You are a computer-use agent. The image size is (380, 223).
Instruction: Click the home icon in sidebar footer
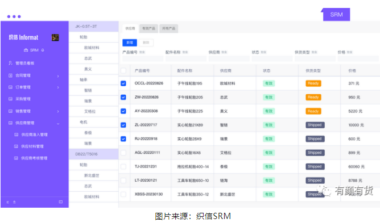(14, 202)
